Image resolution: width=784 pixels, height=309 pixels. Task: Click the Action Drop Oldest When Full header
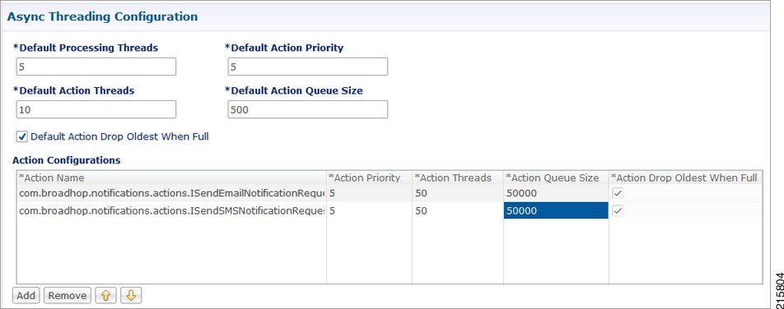[685, 178]
